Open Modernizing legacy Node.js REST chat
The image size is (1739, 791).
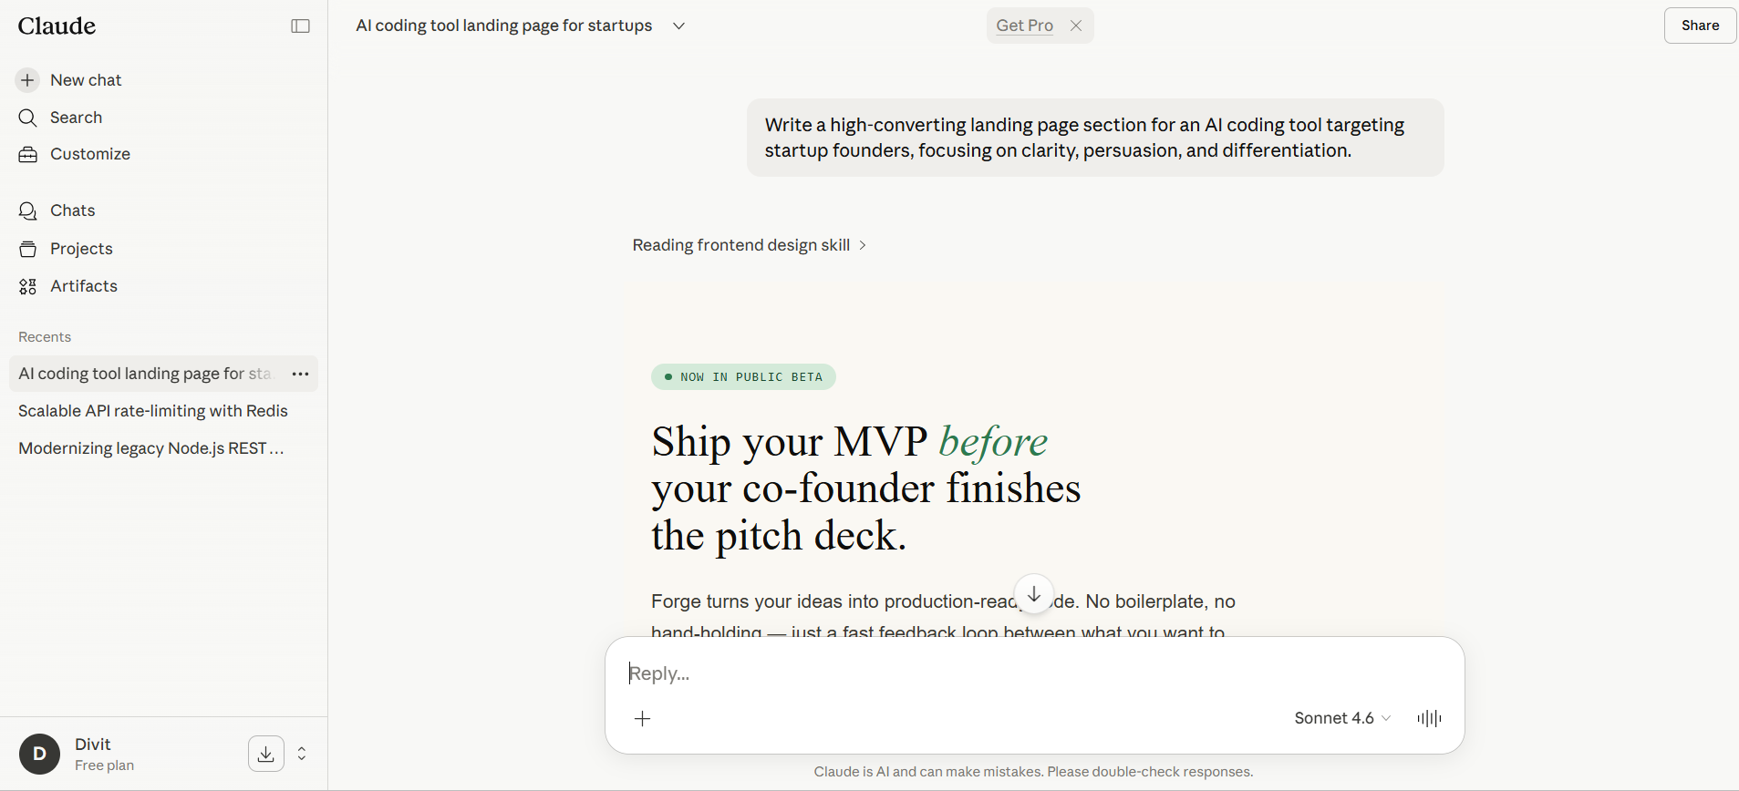(151, 448)
